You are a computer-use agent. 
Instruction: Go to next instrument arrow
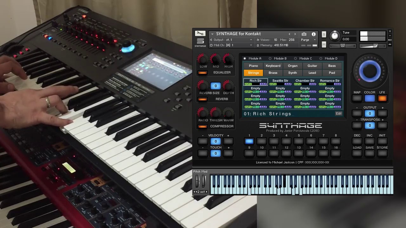click(295, 34)
